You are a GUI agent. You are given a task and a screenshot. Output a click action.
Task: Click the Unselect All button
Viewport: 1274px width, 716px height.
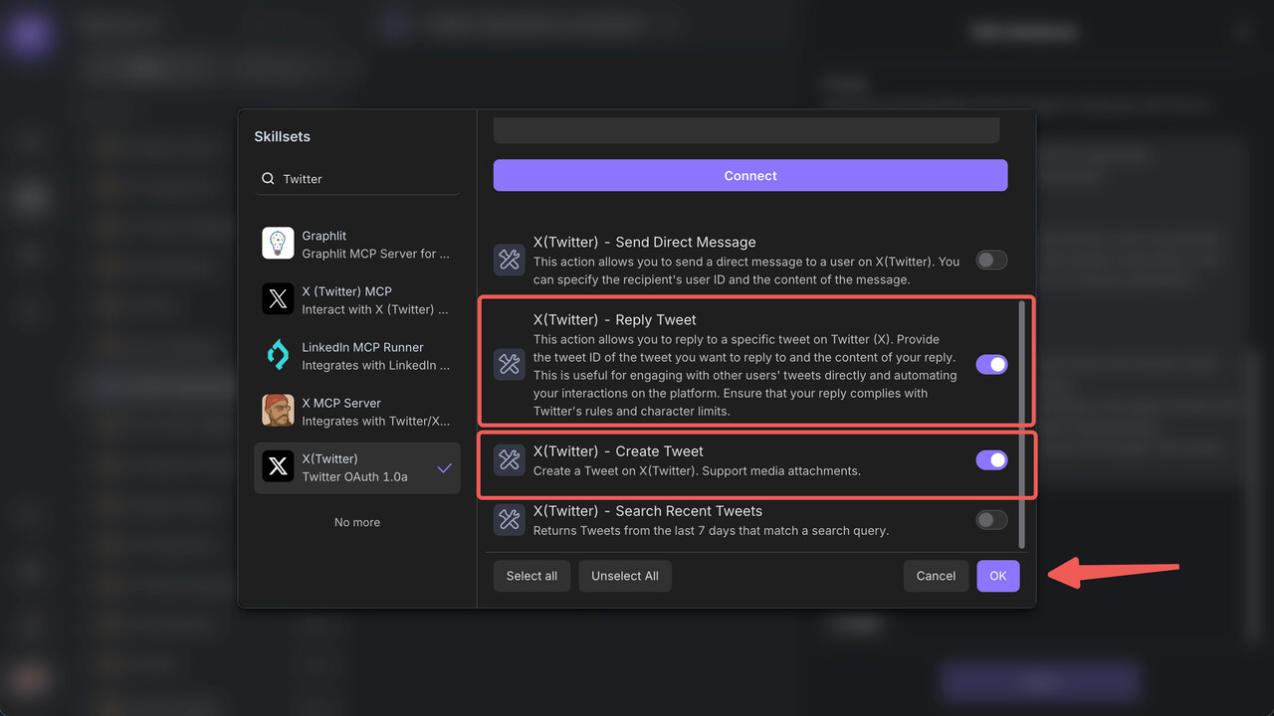[x=625, y=576]
